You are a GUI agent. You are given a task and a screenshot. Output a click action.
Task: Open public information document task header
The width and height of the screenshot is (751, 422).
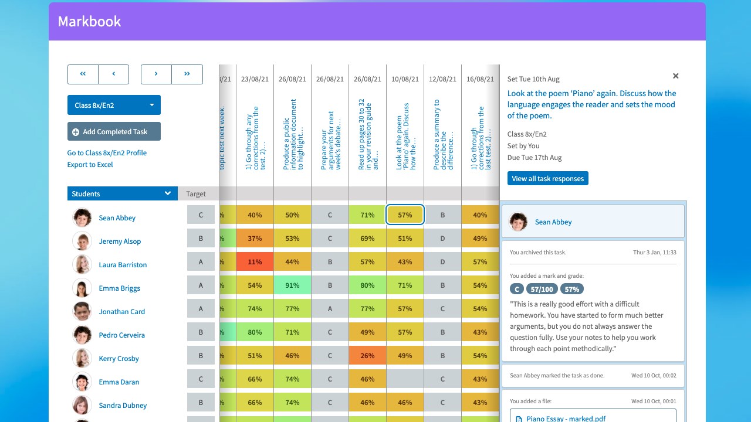pyautogui.click(x=292, y=135)
